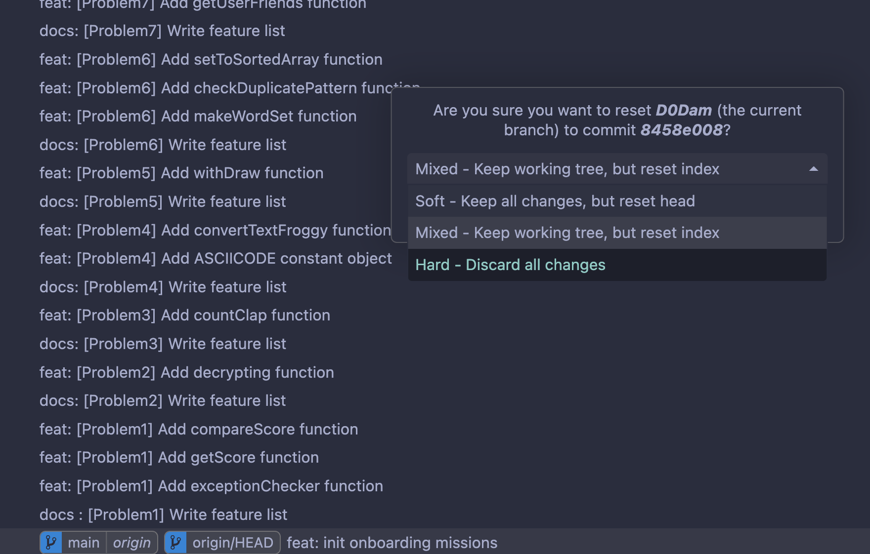The width and height of the screenshot is (870, 554).
Task: Select commit Add countClap function
Action: pos(185,315)
